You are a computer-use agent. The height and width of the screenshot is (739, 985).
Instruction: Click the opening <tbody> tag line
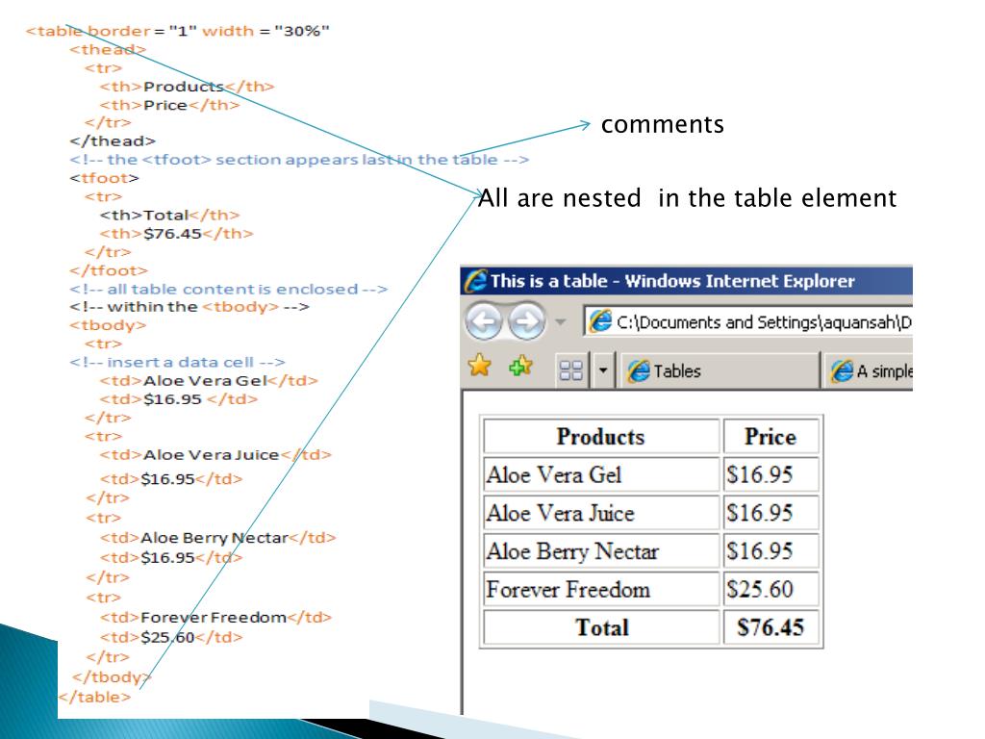tap(108, 325)
